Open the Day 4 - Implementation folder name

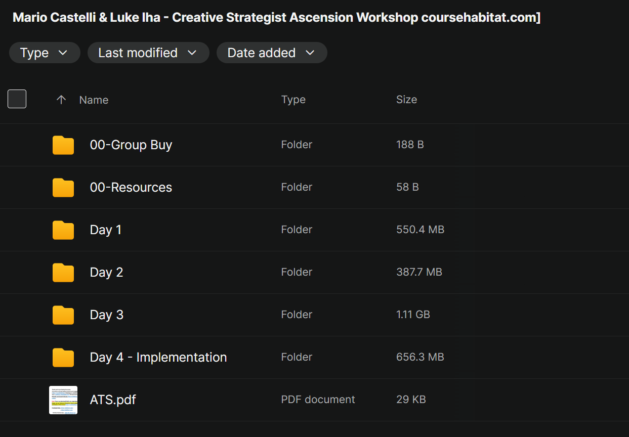pyautogui.click(x=158, y=358)
